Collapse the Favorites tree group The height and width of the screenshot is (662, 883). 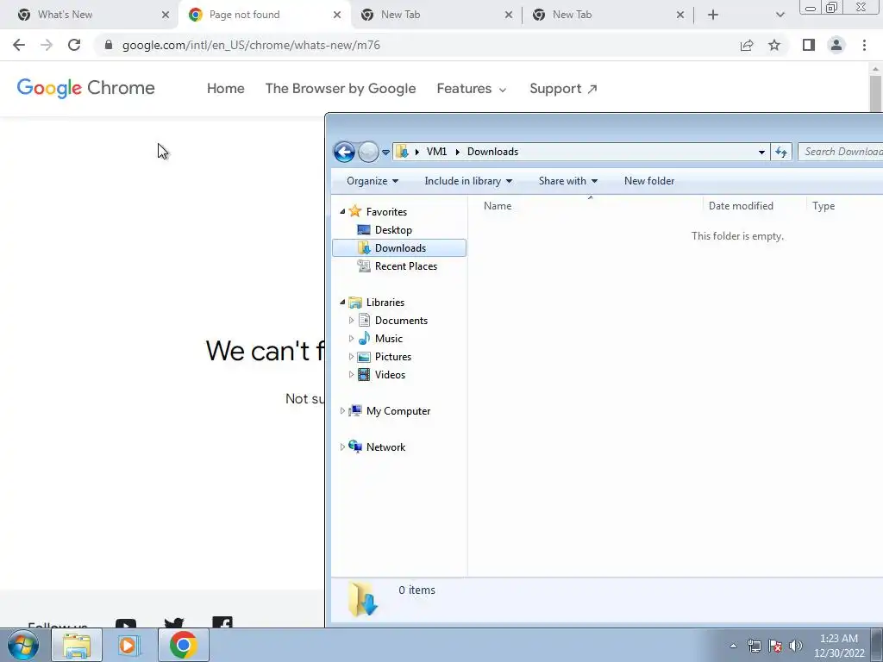[341, 212]
